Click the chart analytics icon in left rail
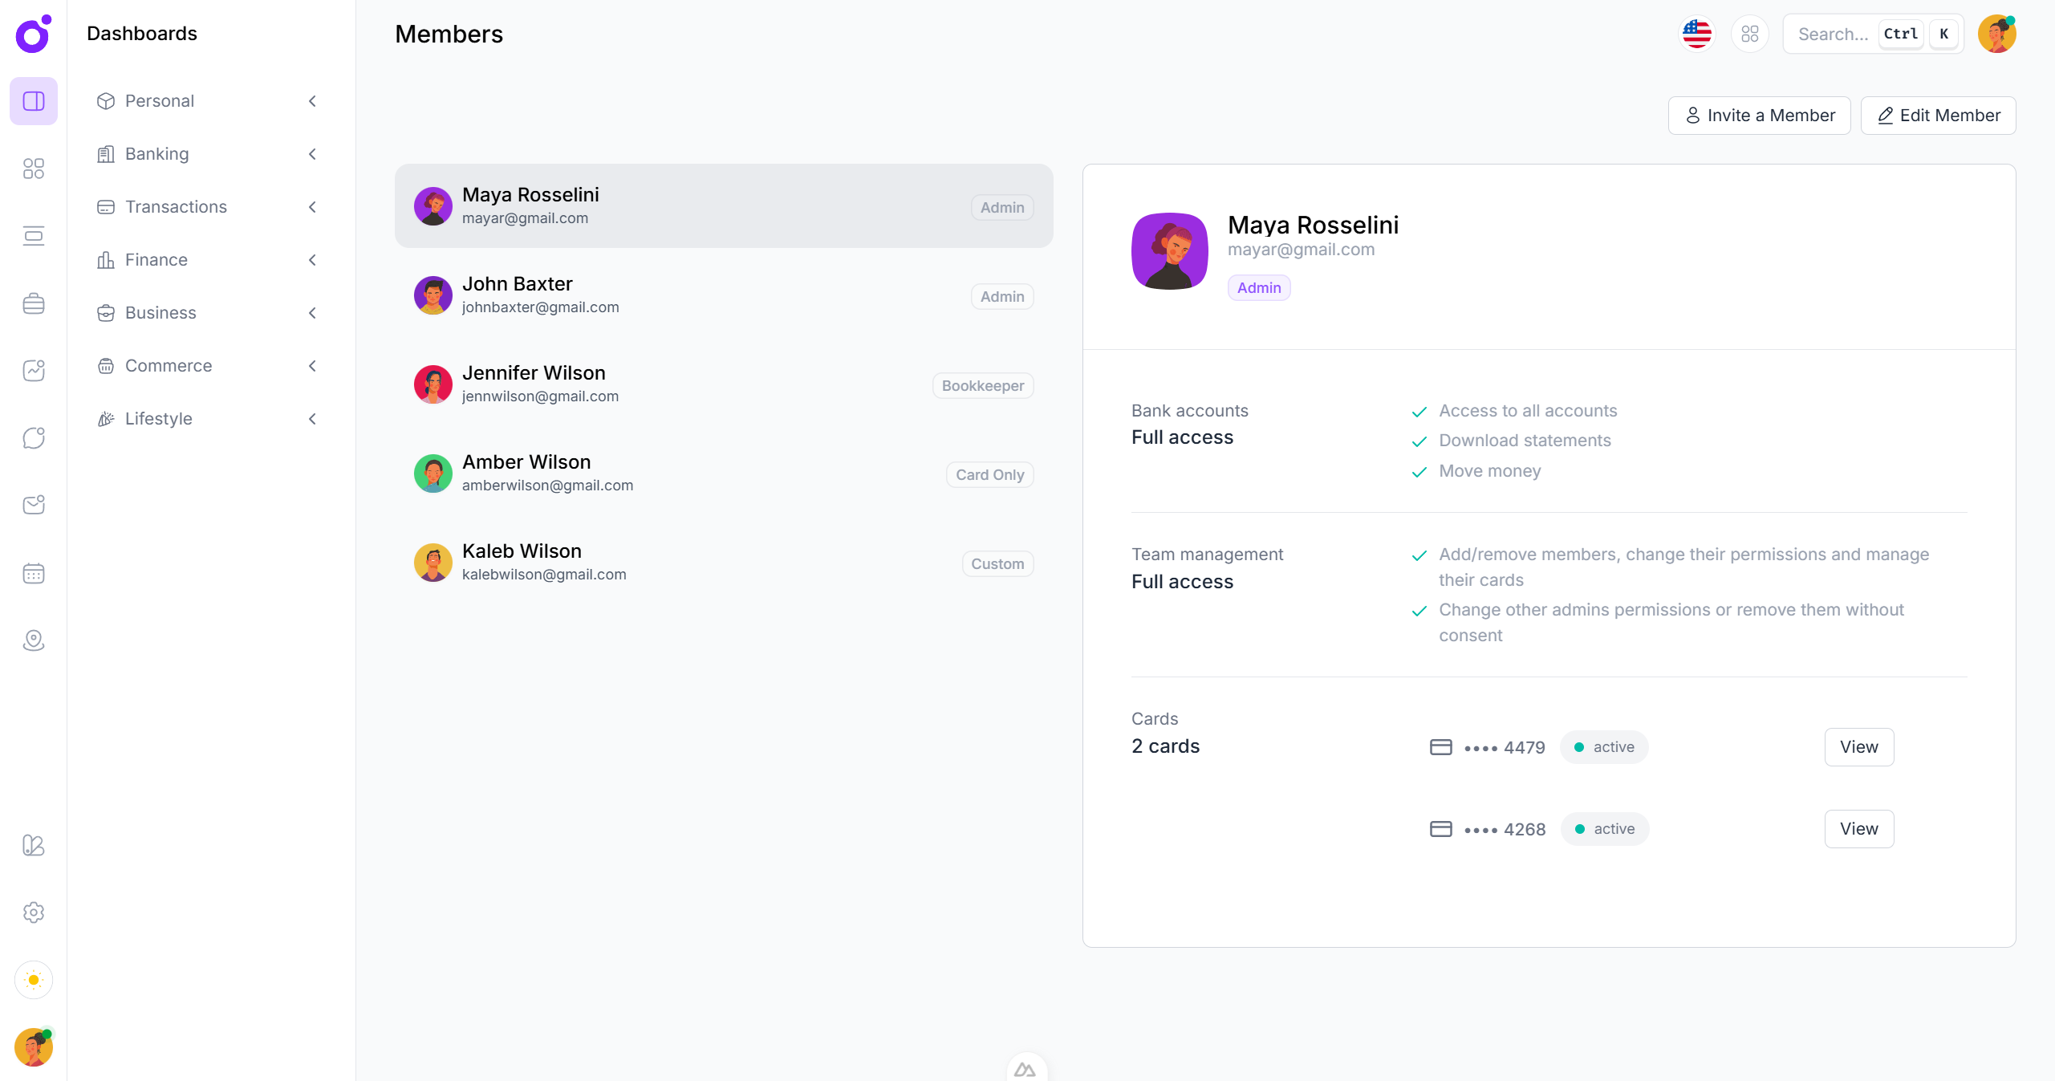 coord(34,371)
